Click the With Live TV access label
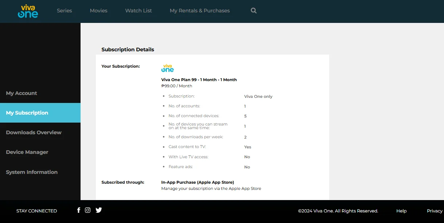 188,157
